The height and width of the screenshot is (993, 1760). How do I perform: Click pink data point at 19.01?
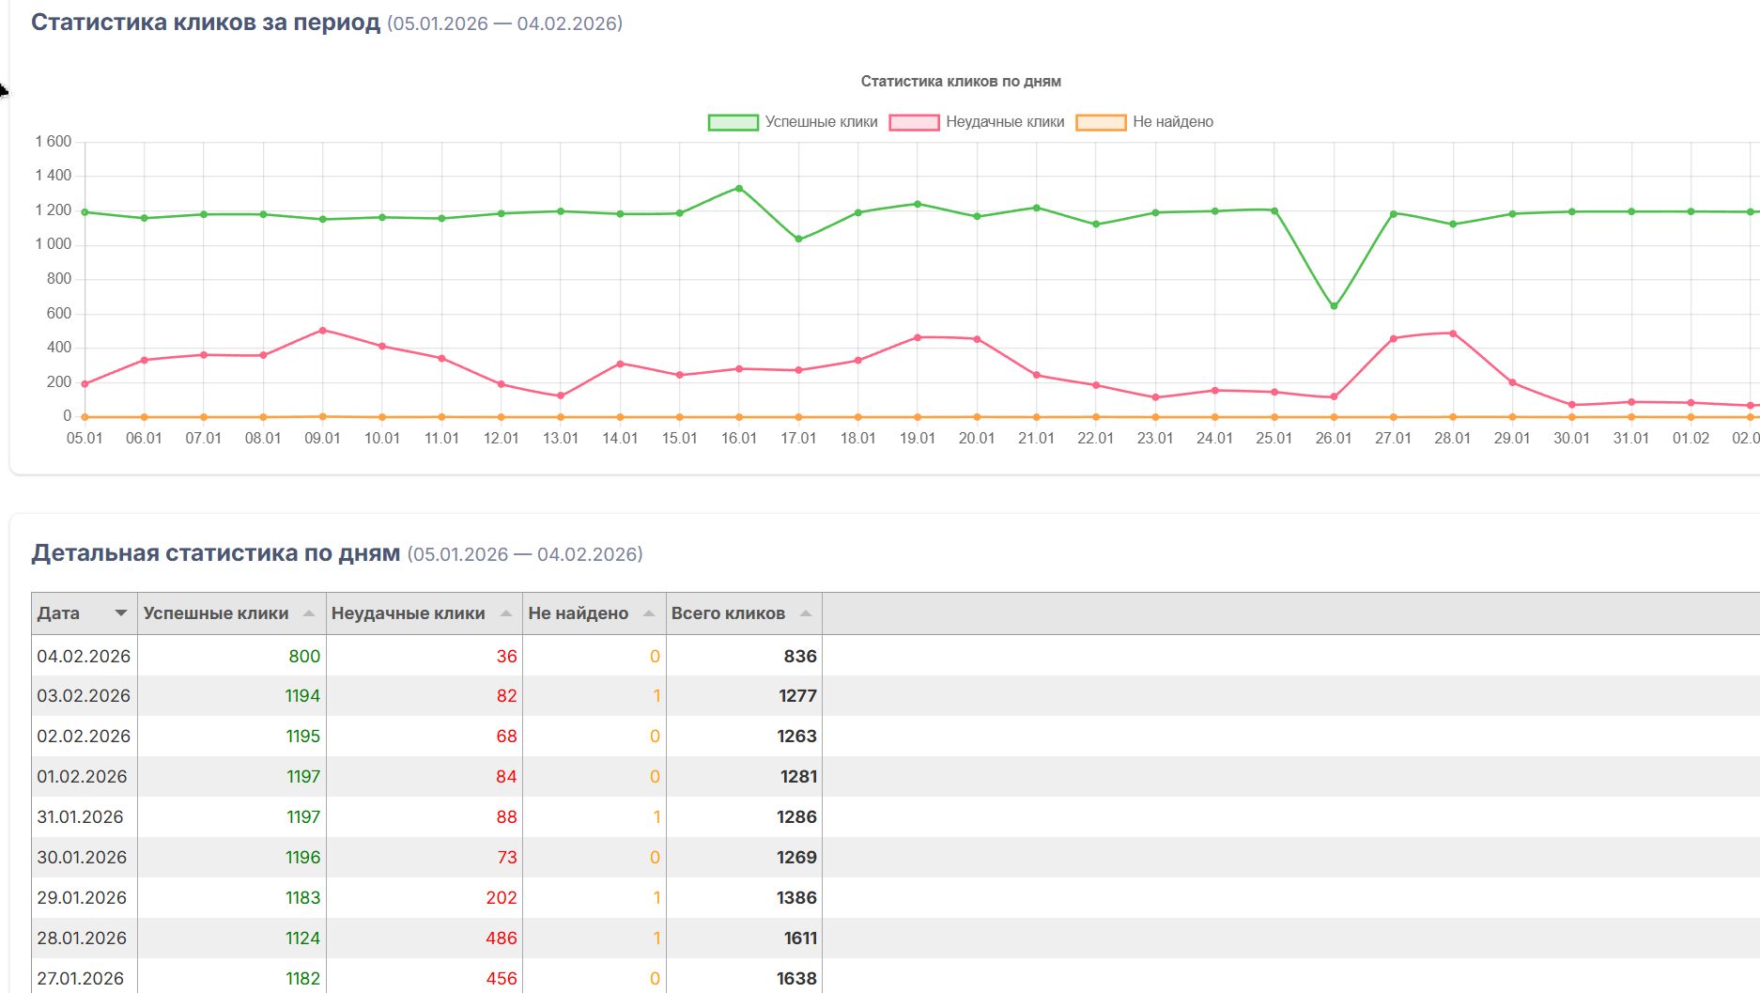coord(918,337)
